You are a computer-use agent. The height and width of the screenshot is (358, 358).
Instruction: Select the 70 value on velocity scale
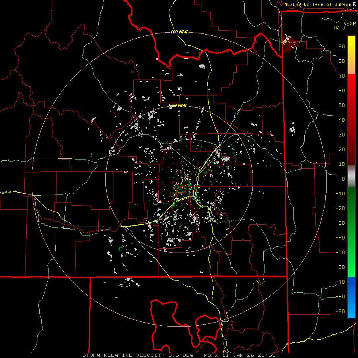click(x=342, y=76)
